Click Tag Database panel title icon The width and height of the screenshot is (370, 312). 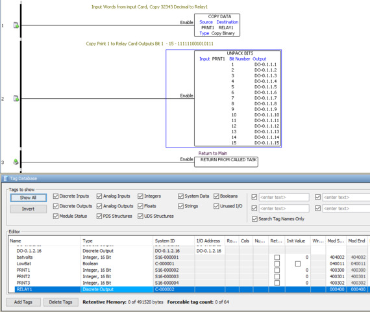coord(5,178)
